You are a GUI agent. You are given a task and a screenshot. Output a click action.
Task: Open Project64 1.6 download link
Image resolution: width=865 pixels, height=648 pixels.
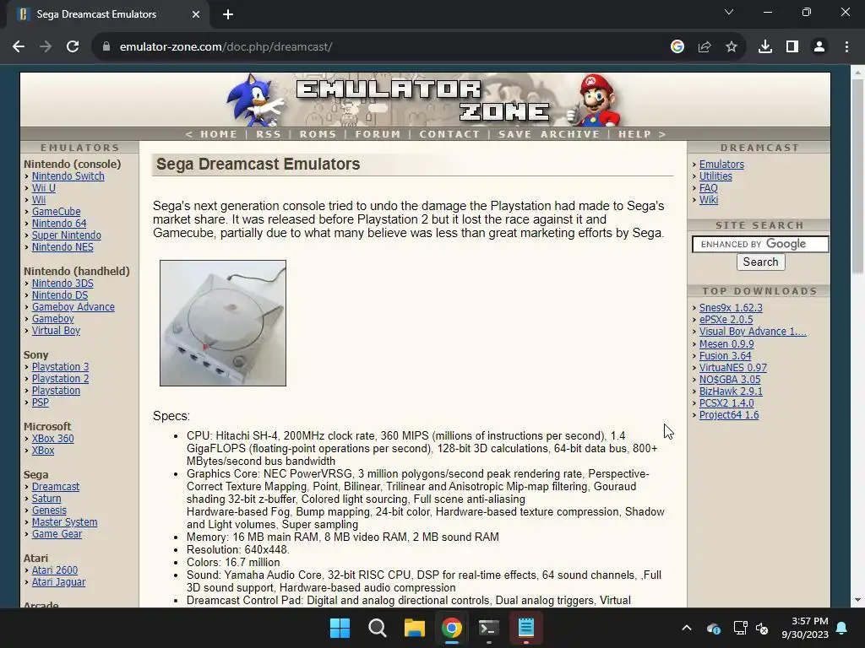729,415
